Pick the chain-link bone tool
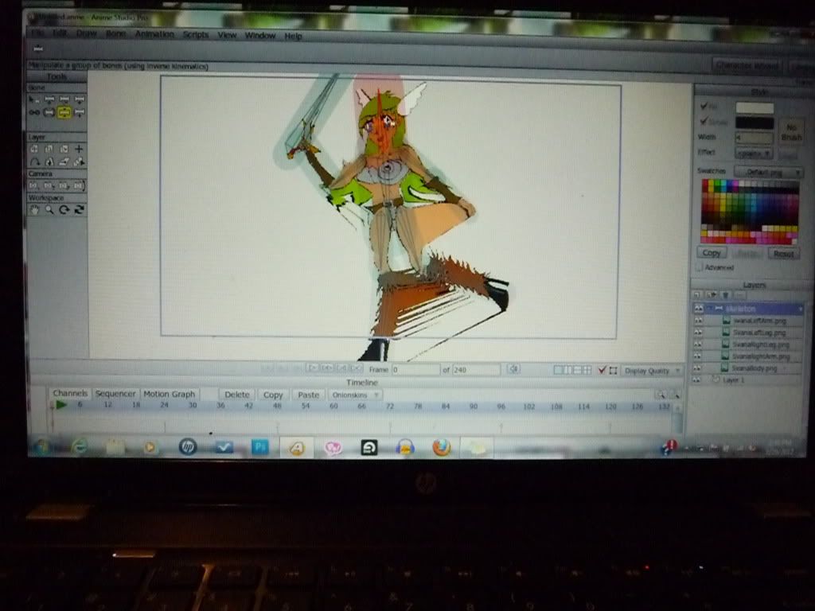Viewport: 815px width, 611px height. point(33,112)
